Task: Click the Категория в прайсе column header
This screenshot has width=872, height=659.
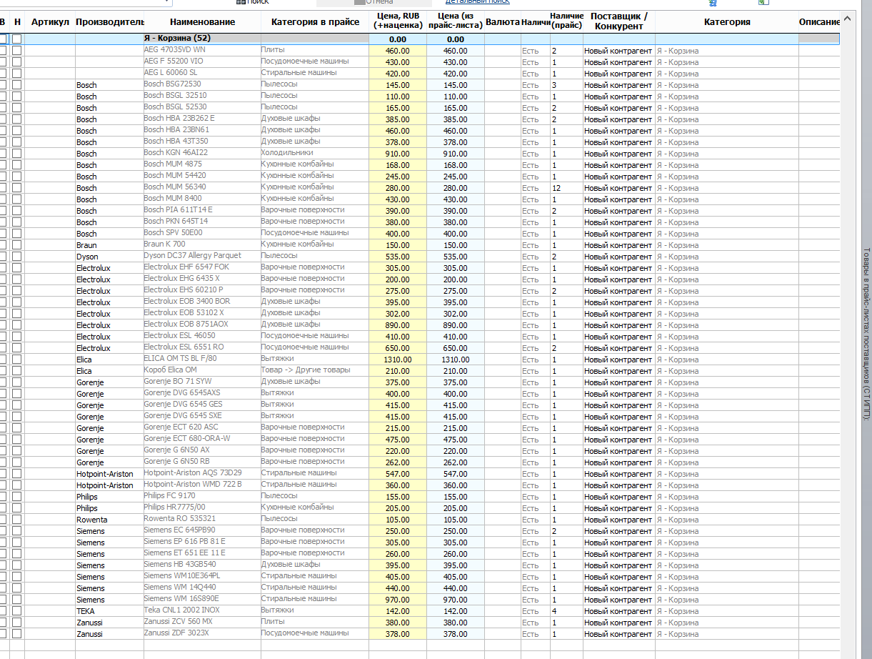Action: (x=315, y=22)
